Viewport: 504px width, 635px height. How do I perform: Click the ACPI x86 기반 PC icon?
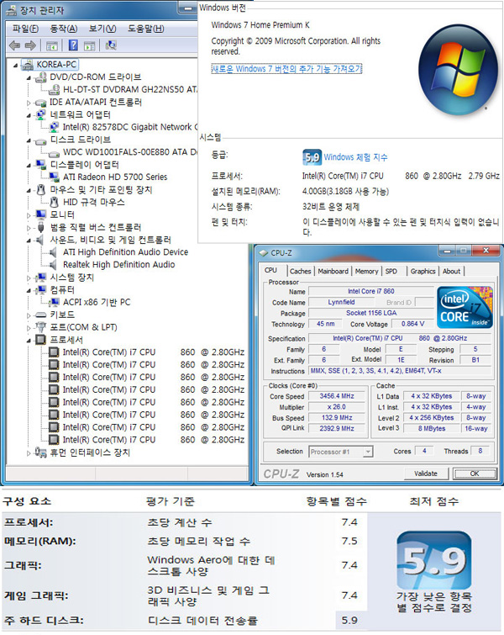point(54,303)
